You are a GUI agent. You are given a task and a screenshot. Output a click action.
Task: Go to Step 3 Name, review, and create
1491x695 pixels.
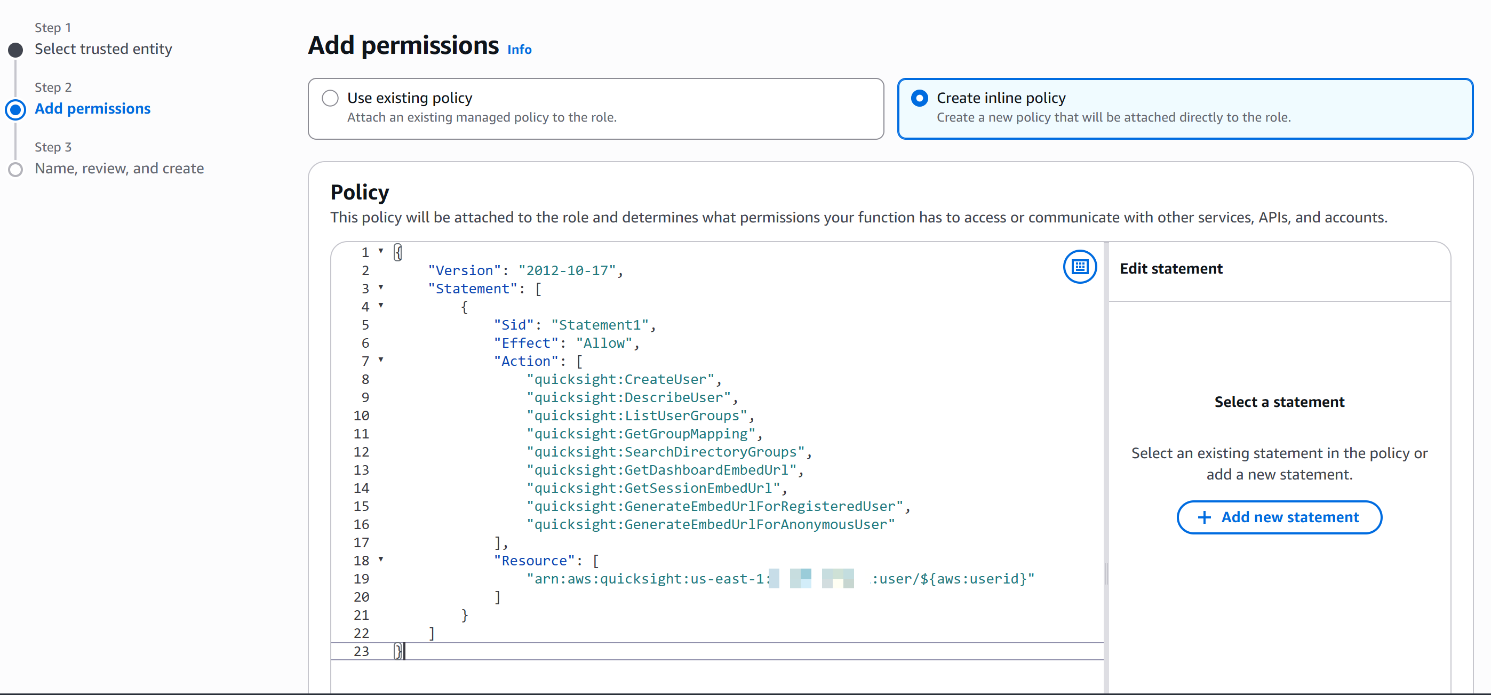click(x=119, y=169)
